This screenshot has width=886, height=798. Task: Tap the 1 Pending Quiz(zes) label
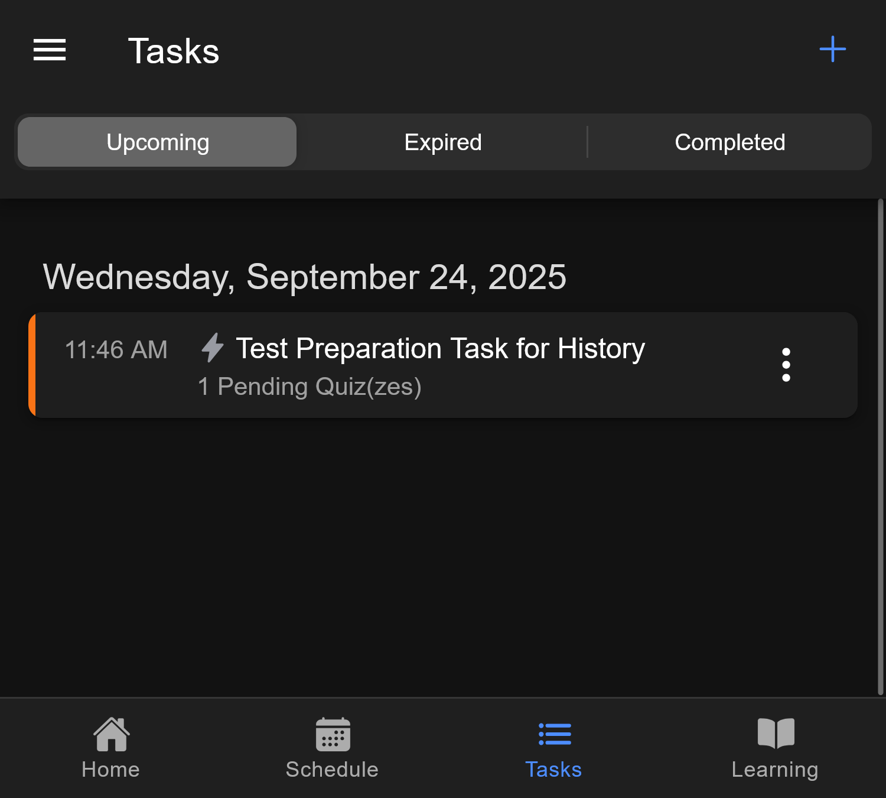click(310, 386)
